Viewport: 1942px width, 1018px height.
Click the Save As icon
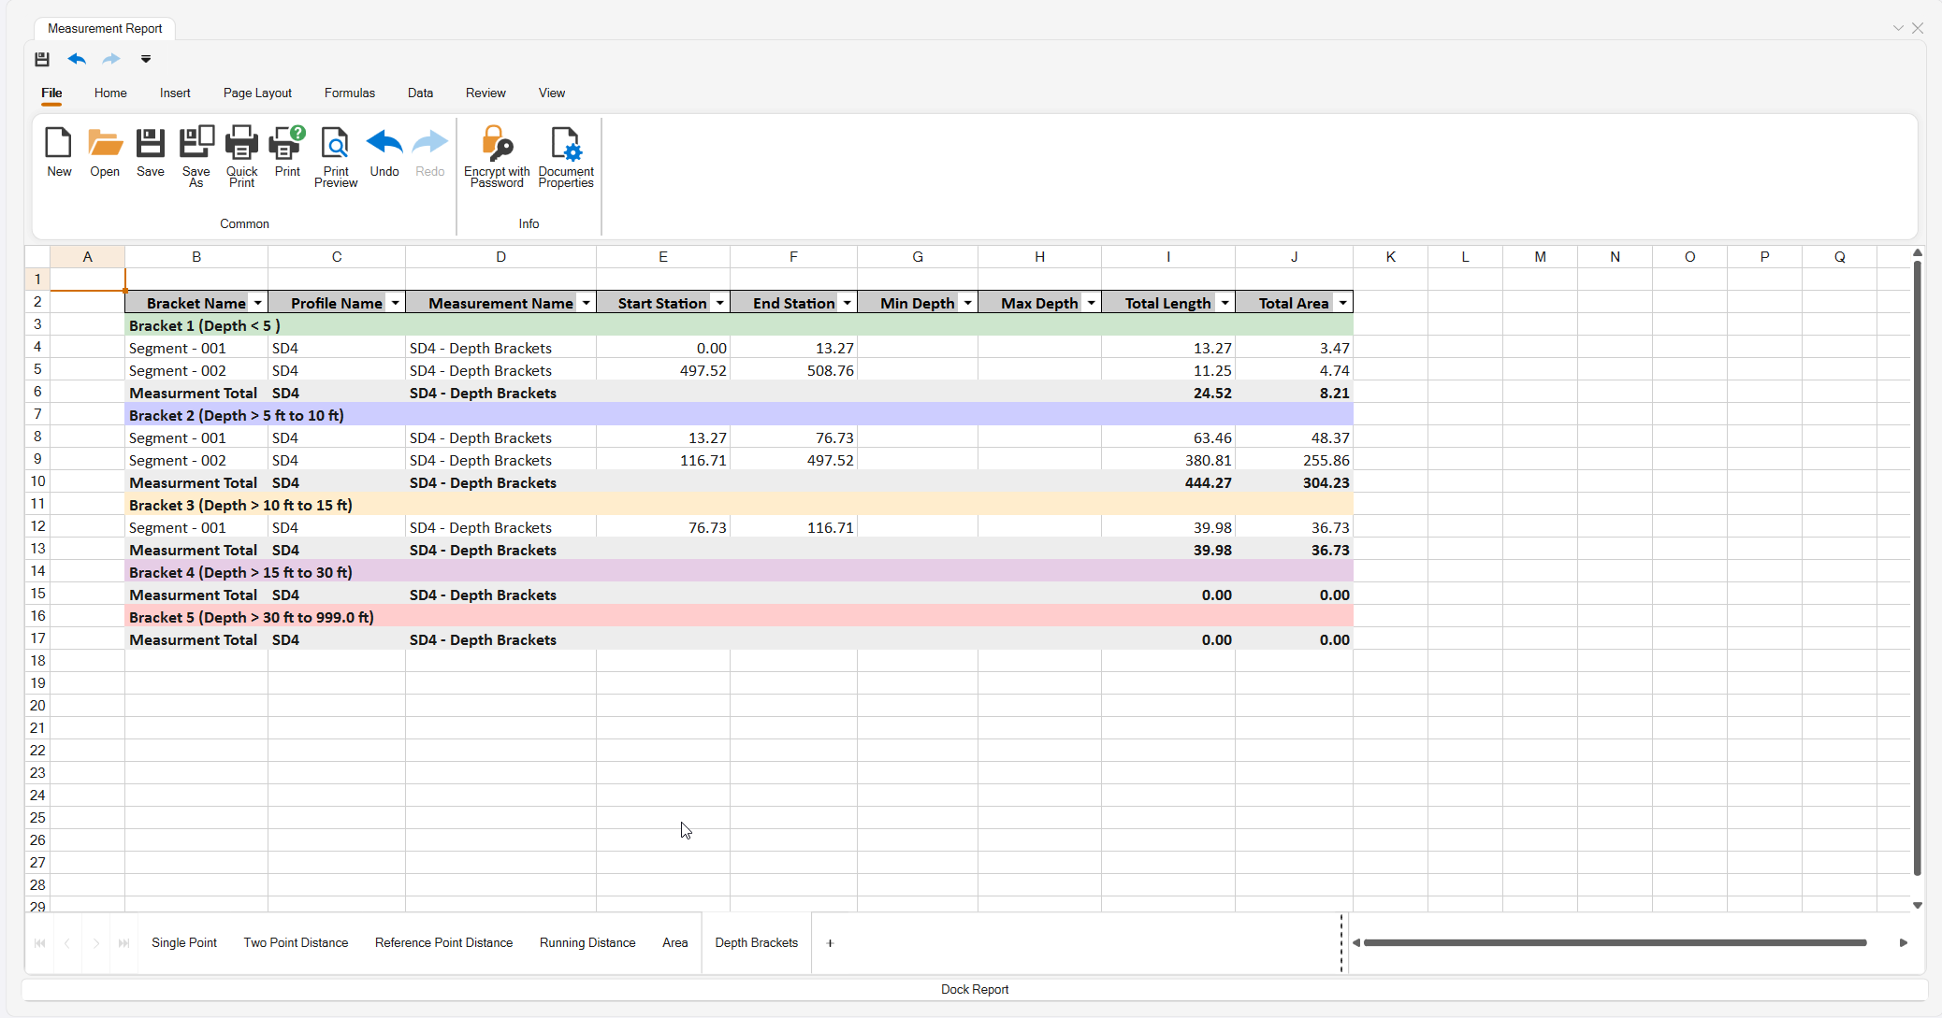click(196, 144)
